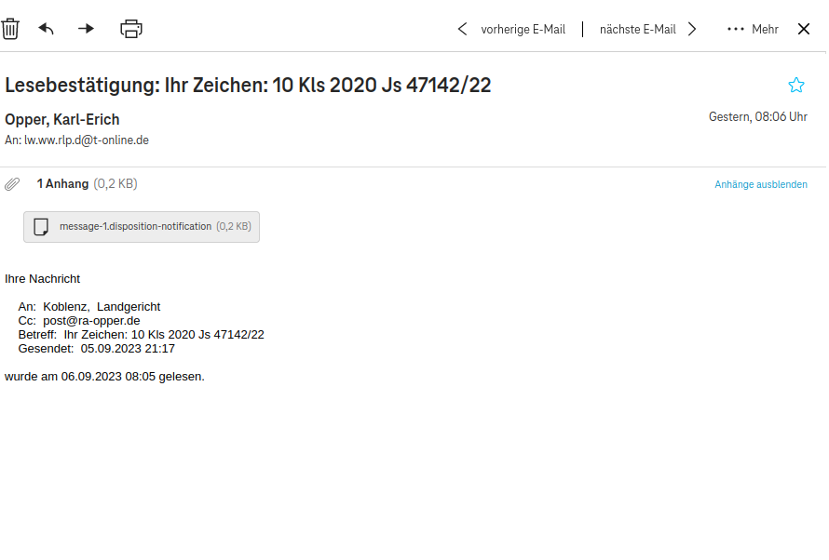Click the paperclip attachment icon

click(x=12, y=183)
